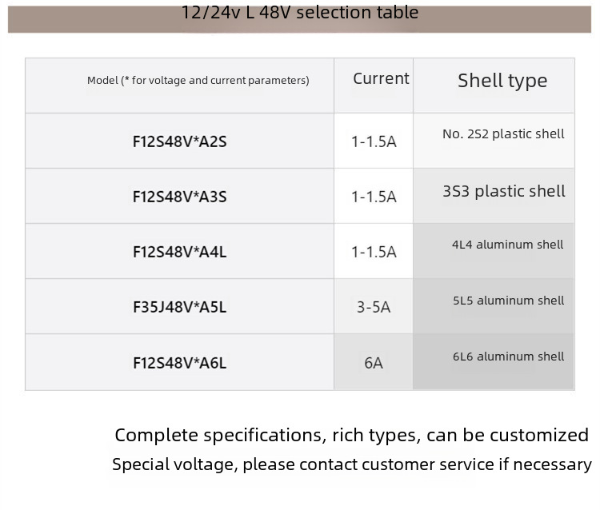
Task: Click the 6A current cell
Action: click(374, 363)
